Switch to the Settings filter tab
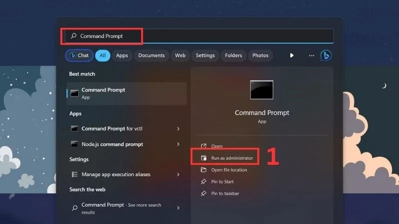 [x=205, y=55]
